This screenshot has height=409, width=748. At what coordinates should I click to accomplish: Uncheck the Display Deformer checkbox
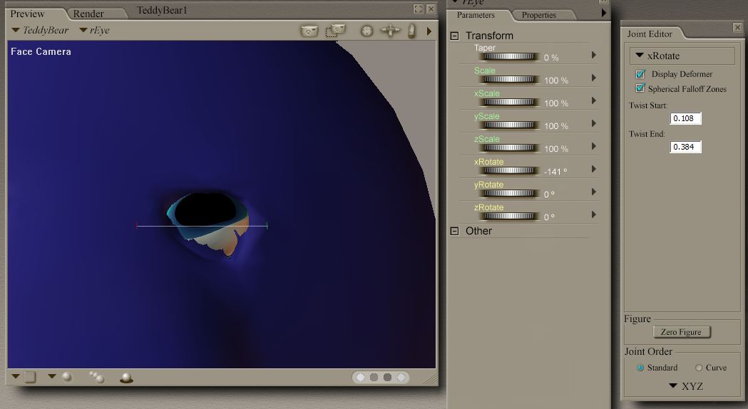(640, 74)
